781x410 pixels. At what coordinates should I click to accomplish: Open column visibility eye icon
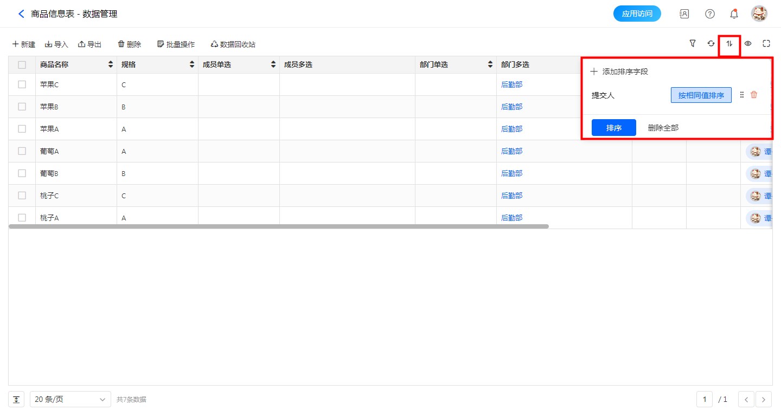point(748,44)
